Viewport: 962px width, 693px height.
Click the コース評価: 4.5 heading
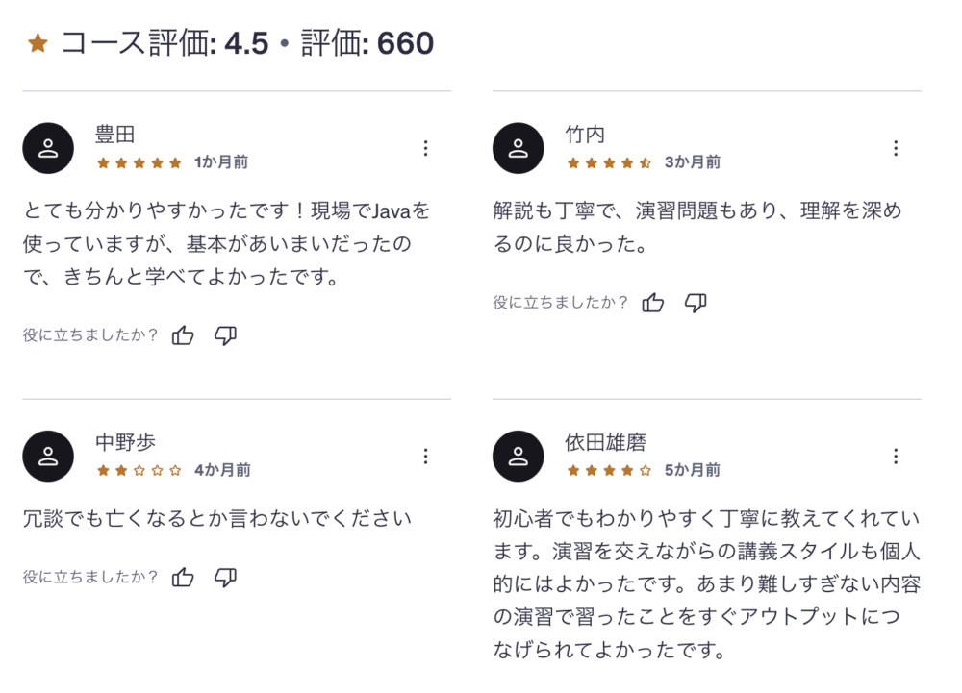coord(165,44)
